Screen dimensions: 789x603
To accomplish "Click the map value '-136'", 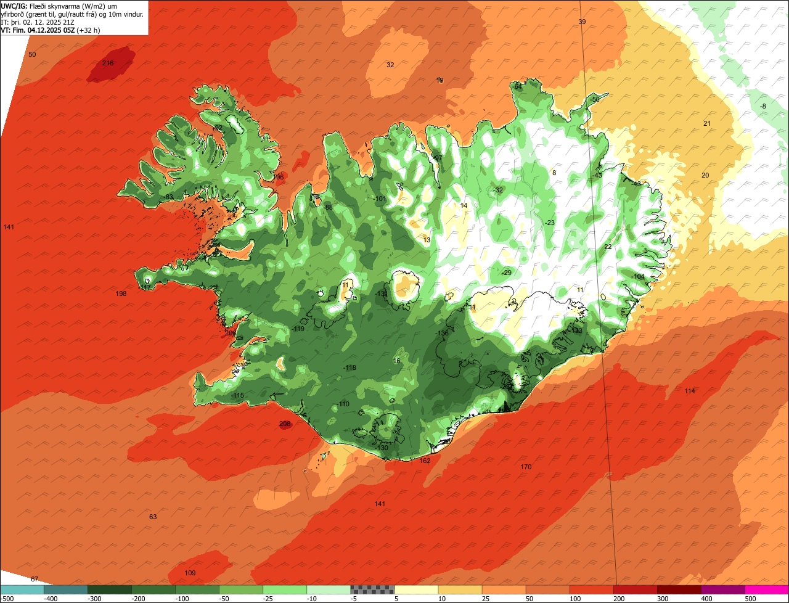I will 442,334.
